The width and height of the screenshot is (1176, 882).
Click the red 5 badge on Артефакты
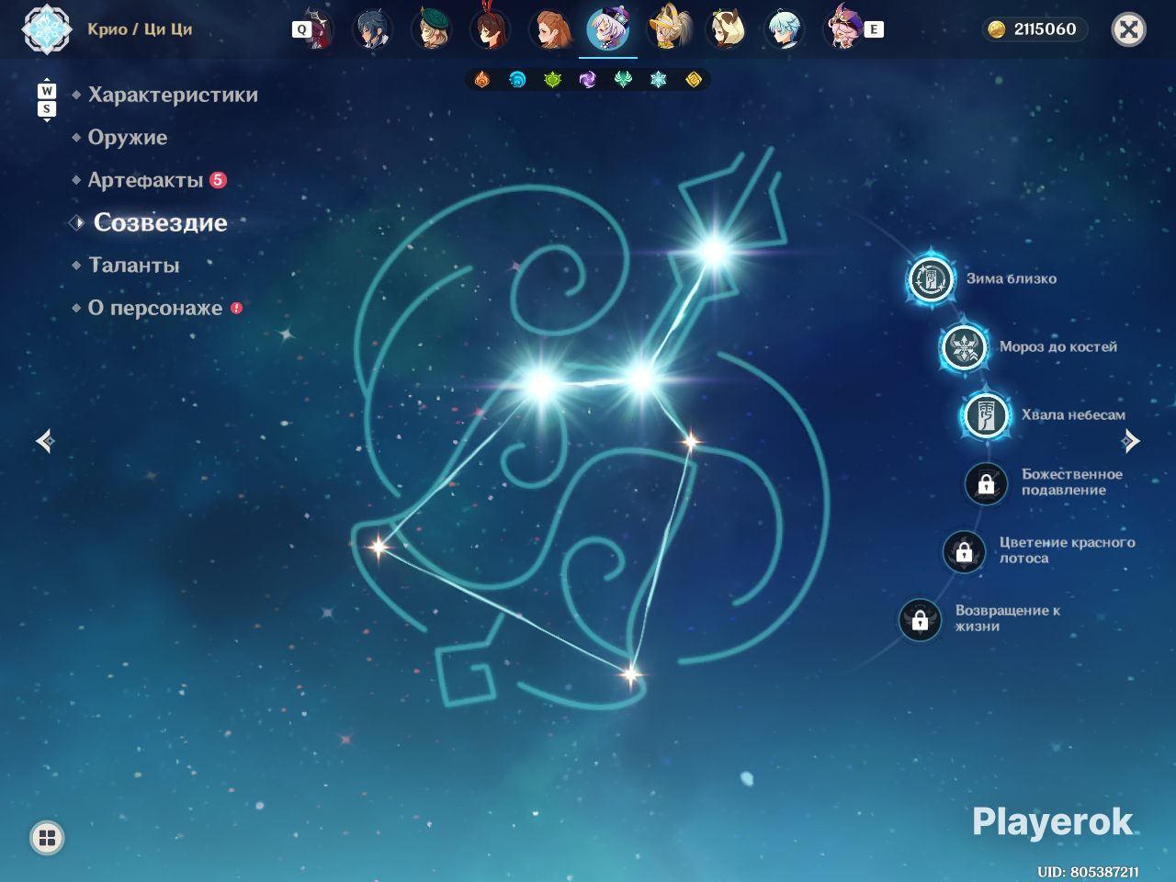click(x=218, y=180)
